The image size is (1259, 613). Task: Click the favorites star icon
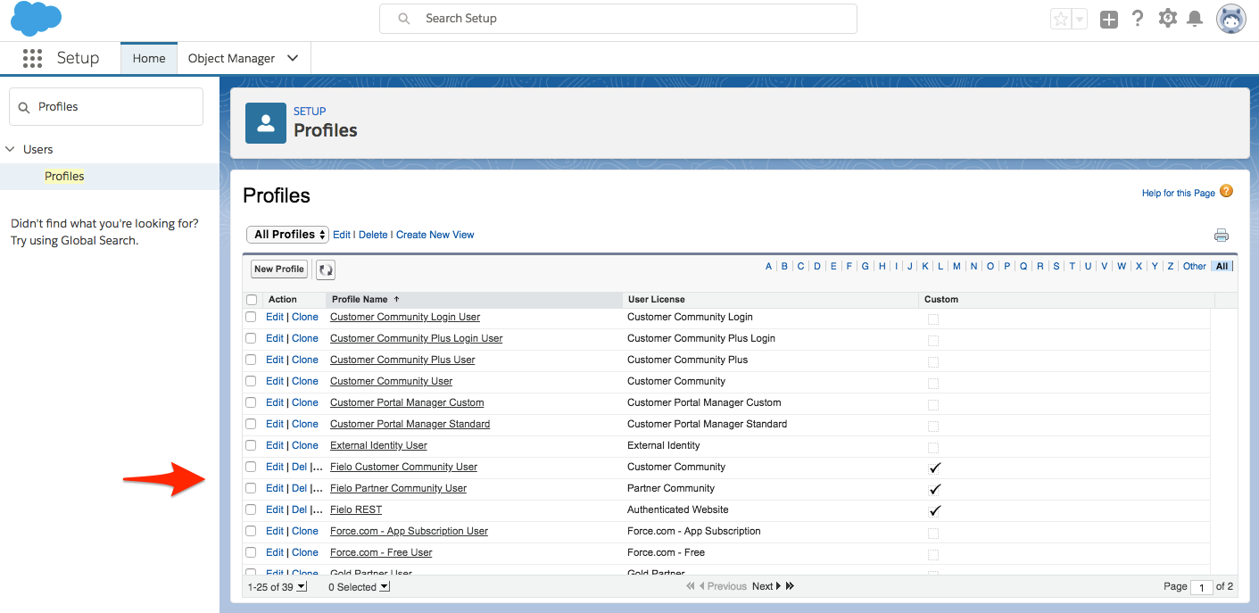[1060, 19]
